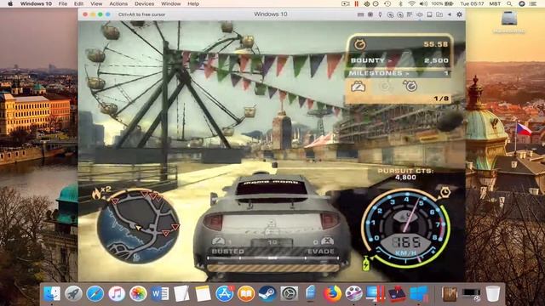Viewport: 545px width, 306px height.
Task: Open the Trash in the Dock
Action: coord(492,294)
